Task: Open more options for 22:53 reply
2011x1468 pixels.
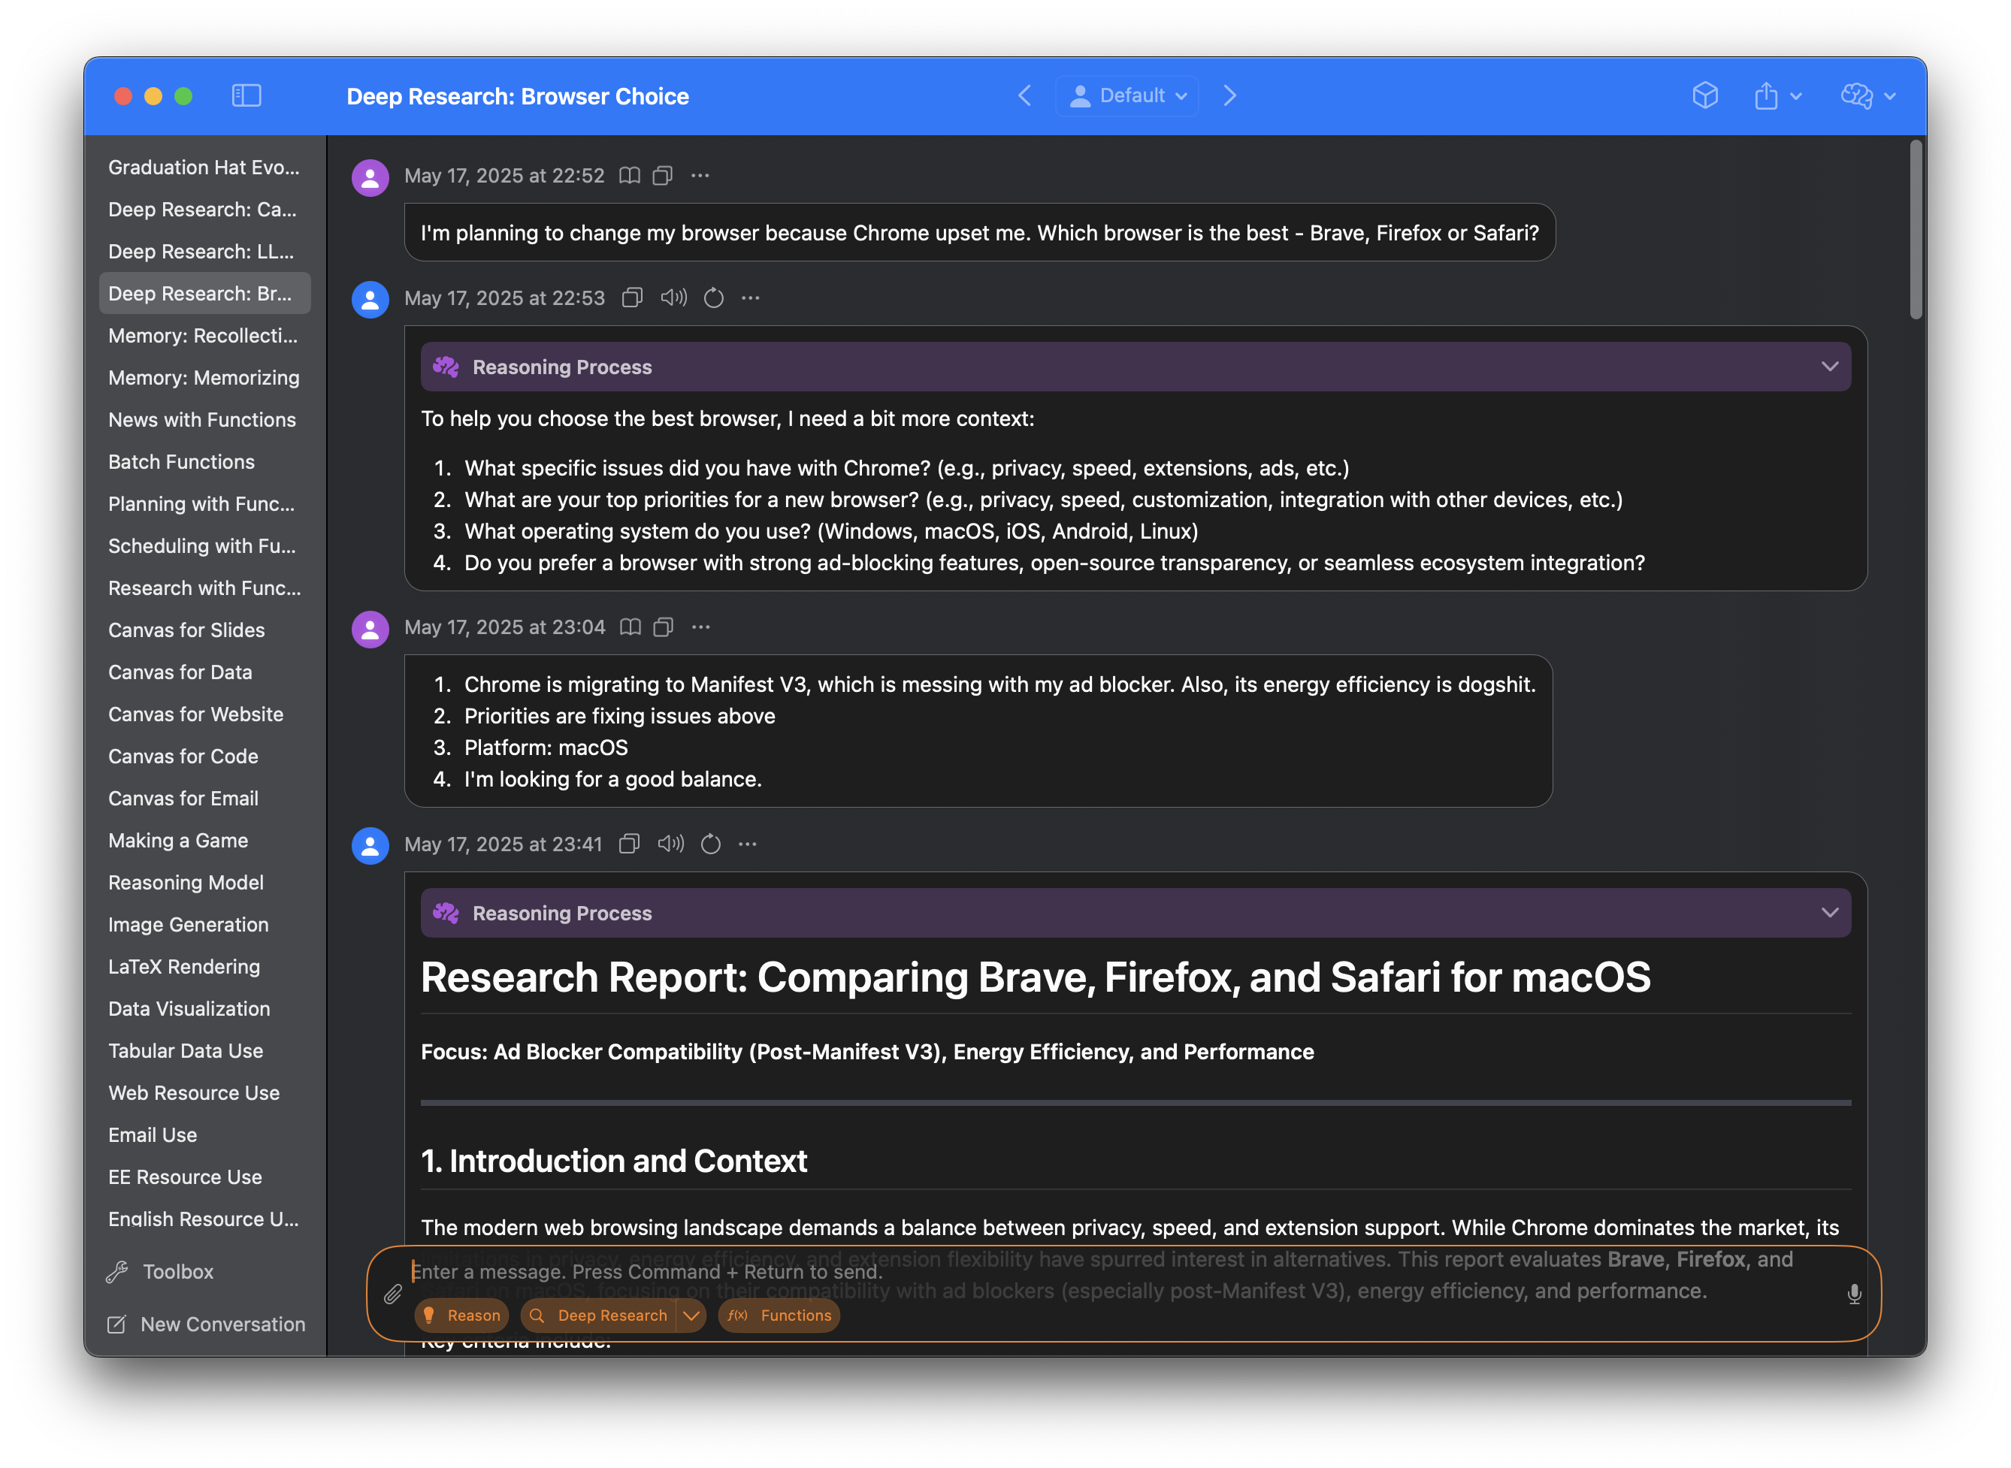Action: (751, 298)
